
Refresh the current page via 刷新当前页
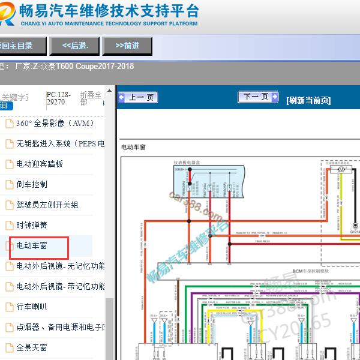tap(308, 100)
